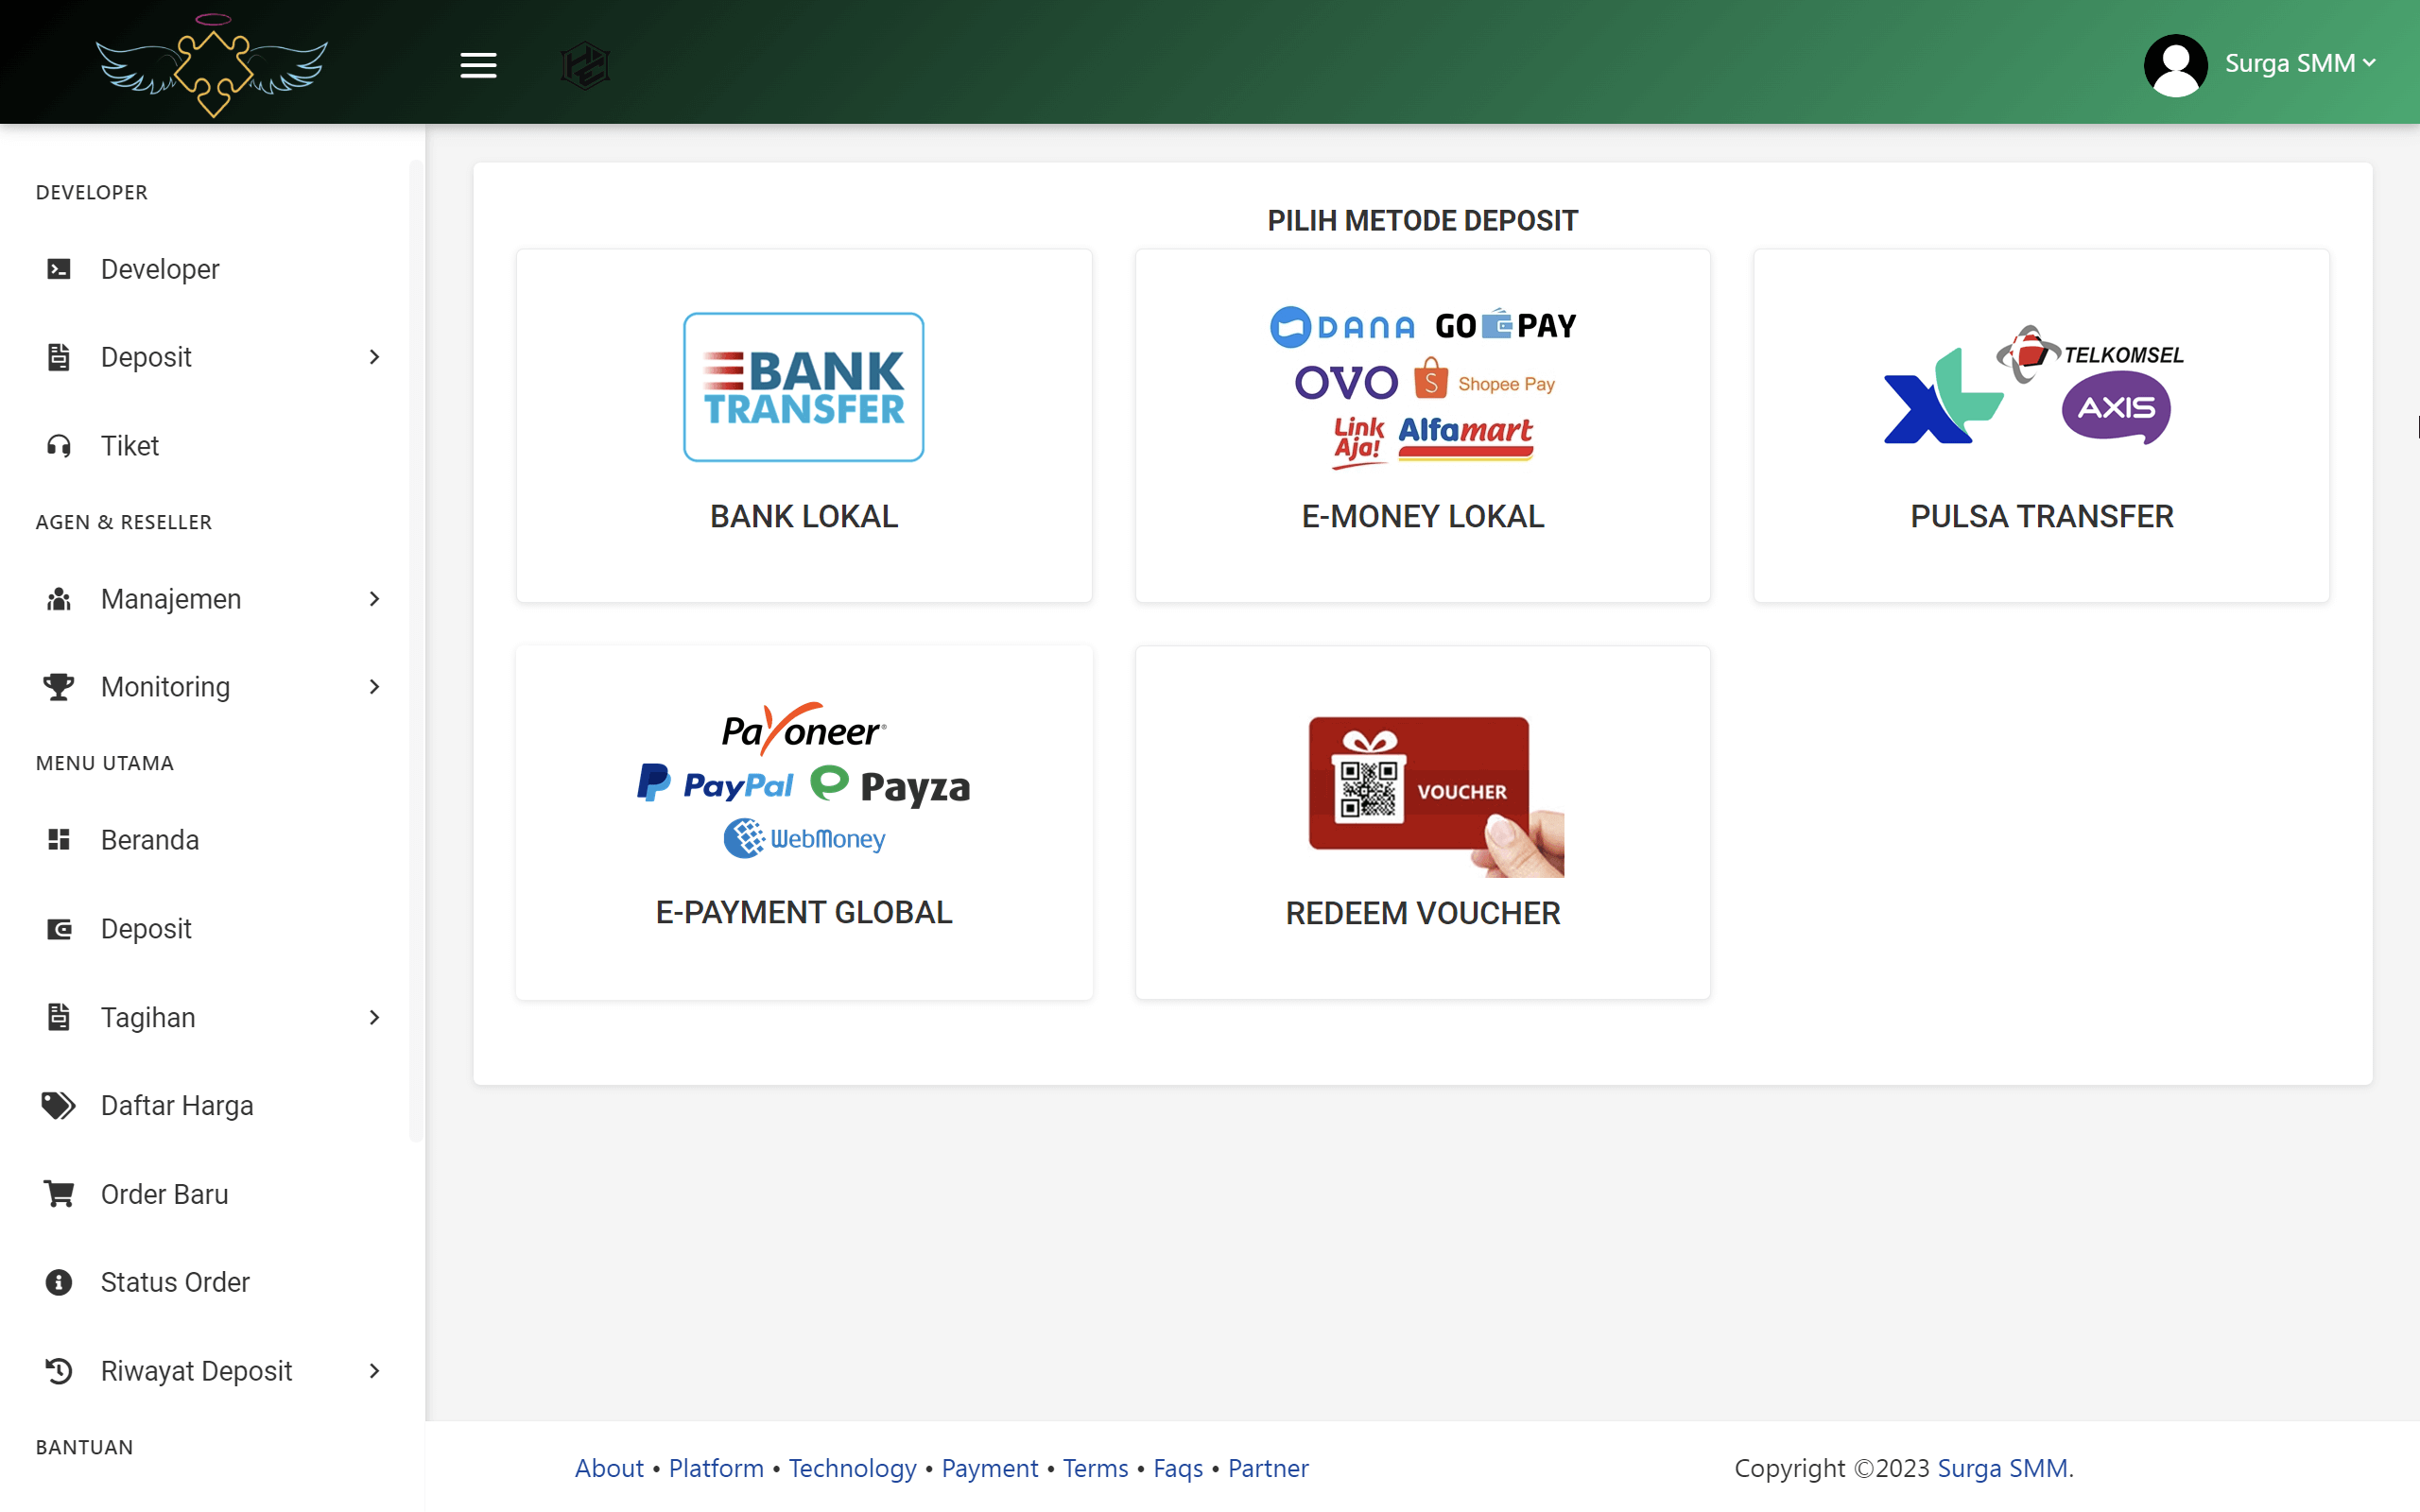Click the Faqs footer link

[x=1177, y=1468]
